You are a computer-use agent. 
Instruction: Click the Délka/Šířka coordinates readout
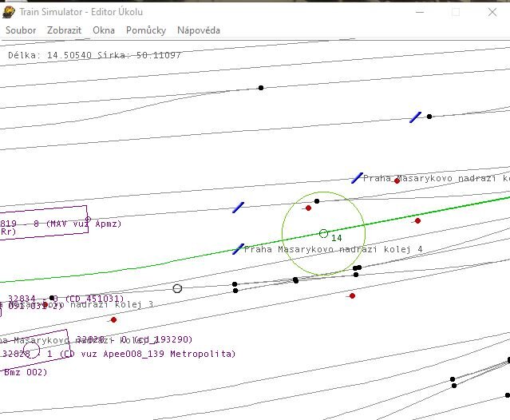point(94,55)
